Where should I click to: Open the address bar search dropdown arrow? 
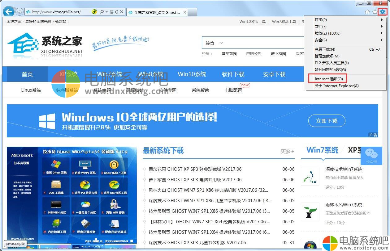click(x=106, y=12)
